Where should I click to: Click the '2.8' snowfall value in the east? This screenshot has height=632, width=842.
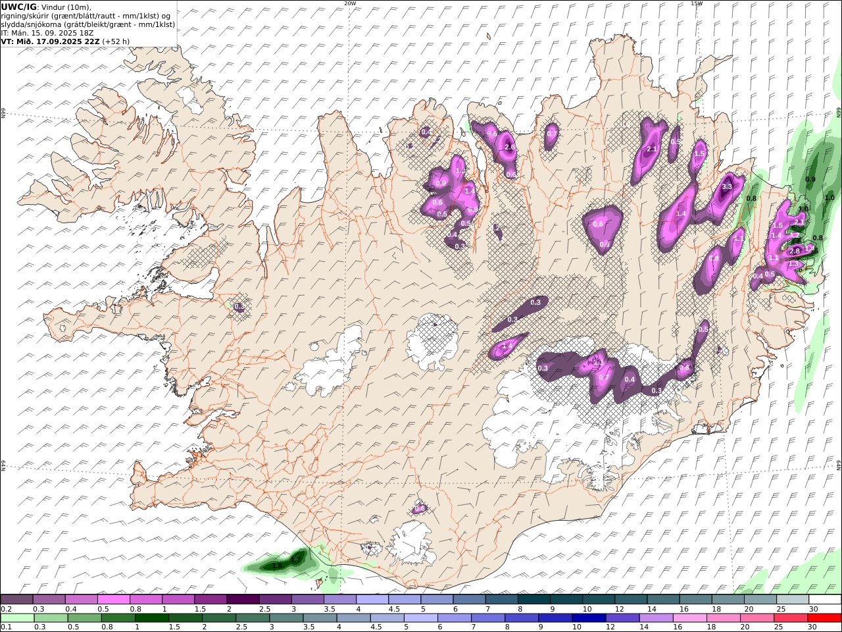[x=795, y=251]
